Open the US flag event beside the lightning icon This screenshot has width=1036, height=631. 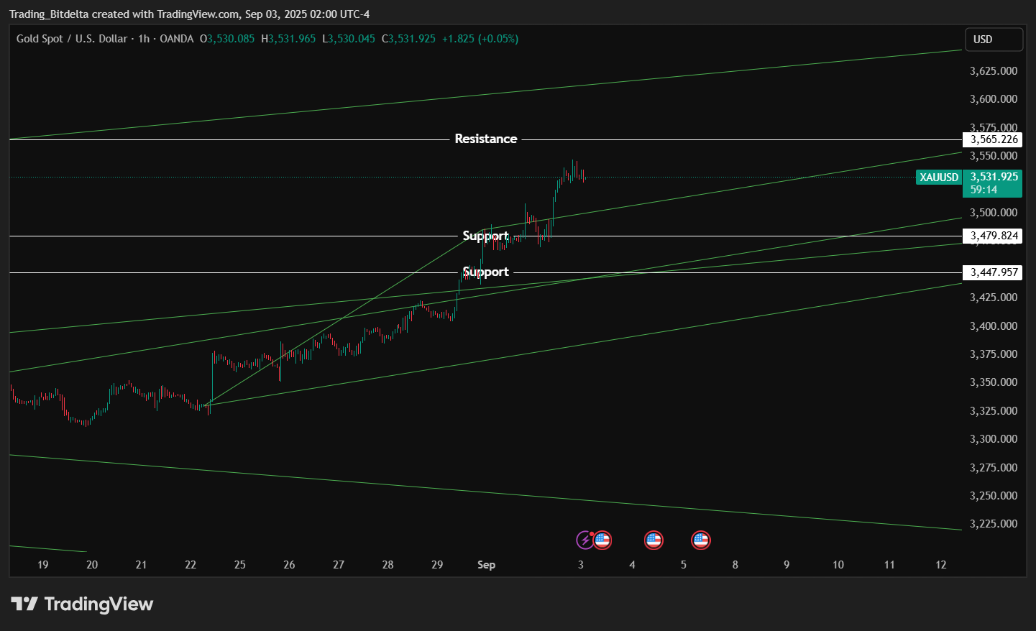click(602, 540)
